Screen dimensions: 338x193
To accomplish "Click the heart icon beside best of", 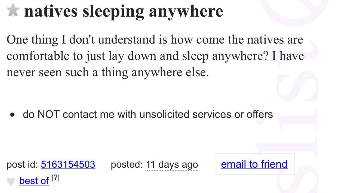I will [11, 181].
